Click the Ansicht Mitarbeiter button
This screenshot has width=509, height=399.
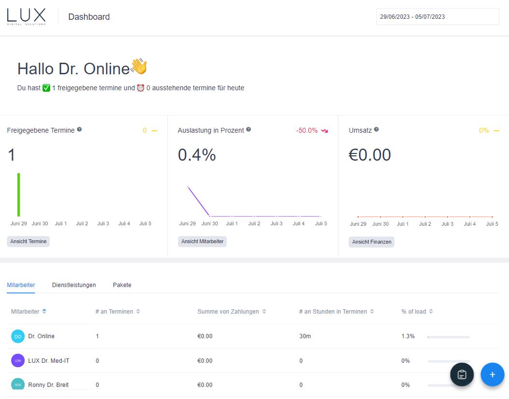(x=202, y=241)
